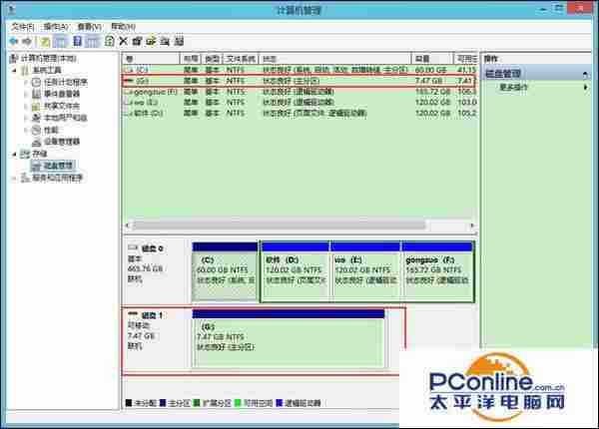Select 事件查看器 in the tree
Viewport: 599px width, 429px height.
[62, 94]
